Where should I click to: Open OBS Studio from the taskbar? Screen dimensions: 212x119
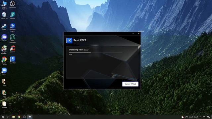24,117
